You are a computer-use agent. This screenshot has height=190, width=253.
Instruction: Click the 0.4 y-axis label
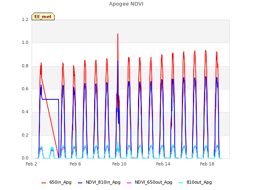point(25,112)
